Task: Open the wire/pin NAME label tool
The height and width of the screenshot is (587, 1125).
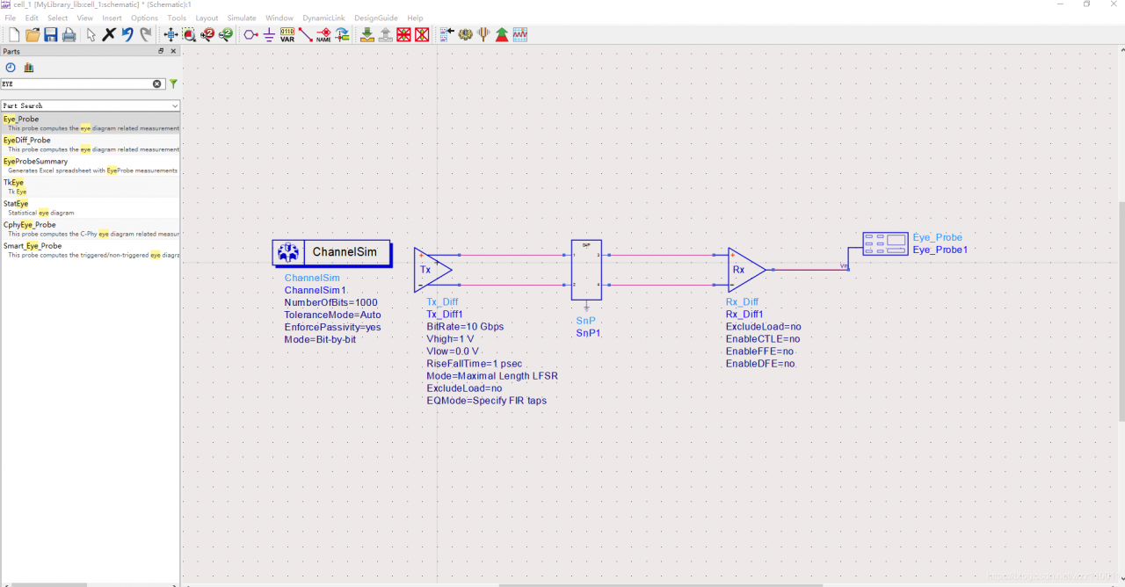Action: coord(323,35)
